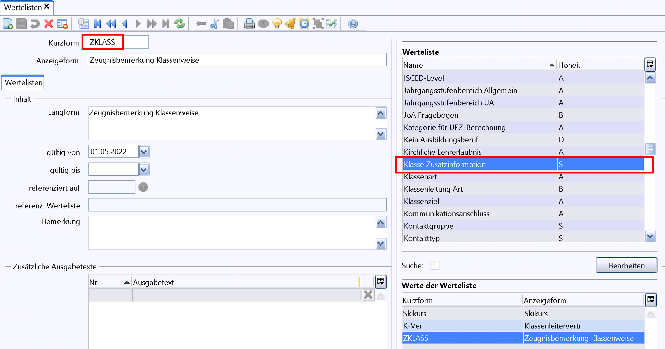Click the Anzeigeform input field
The width and height of the screenshot is (665, 349).
(x=237, y=60)
